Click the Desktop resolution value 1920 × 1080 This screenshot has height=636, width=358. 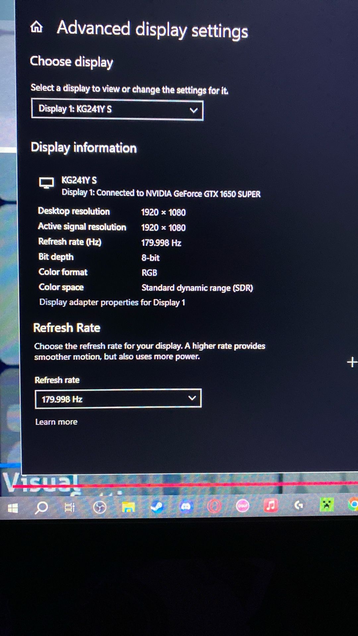(163, 212)
